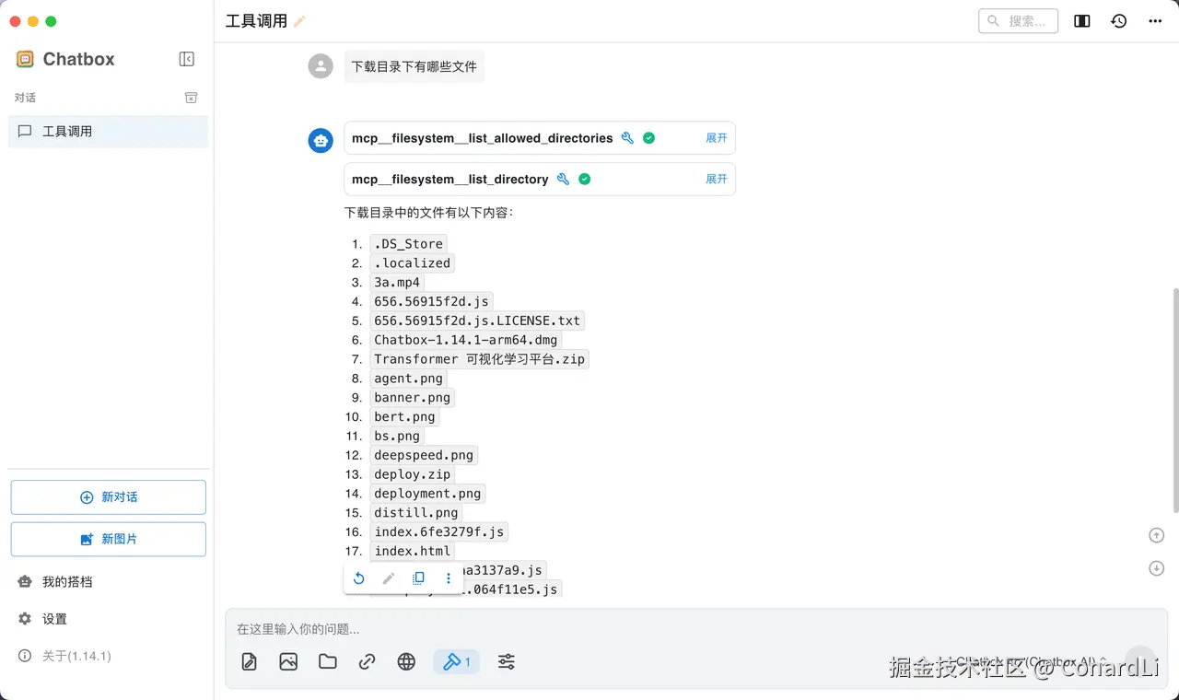Viewport: 1179px width, 700px height.
Task: Open the history clock icon
Action: tap(1118, 20)
